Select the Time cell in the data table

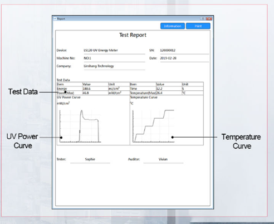(143, 89)
